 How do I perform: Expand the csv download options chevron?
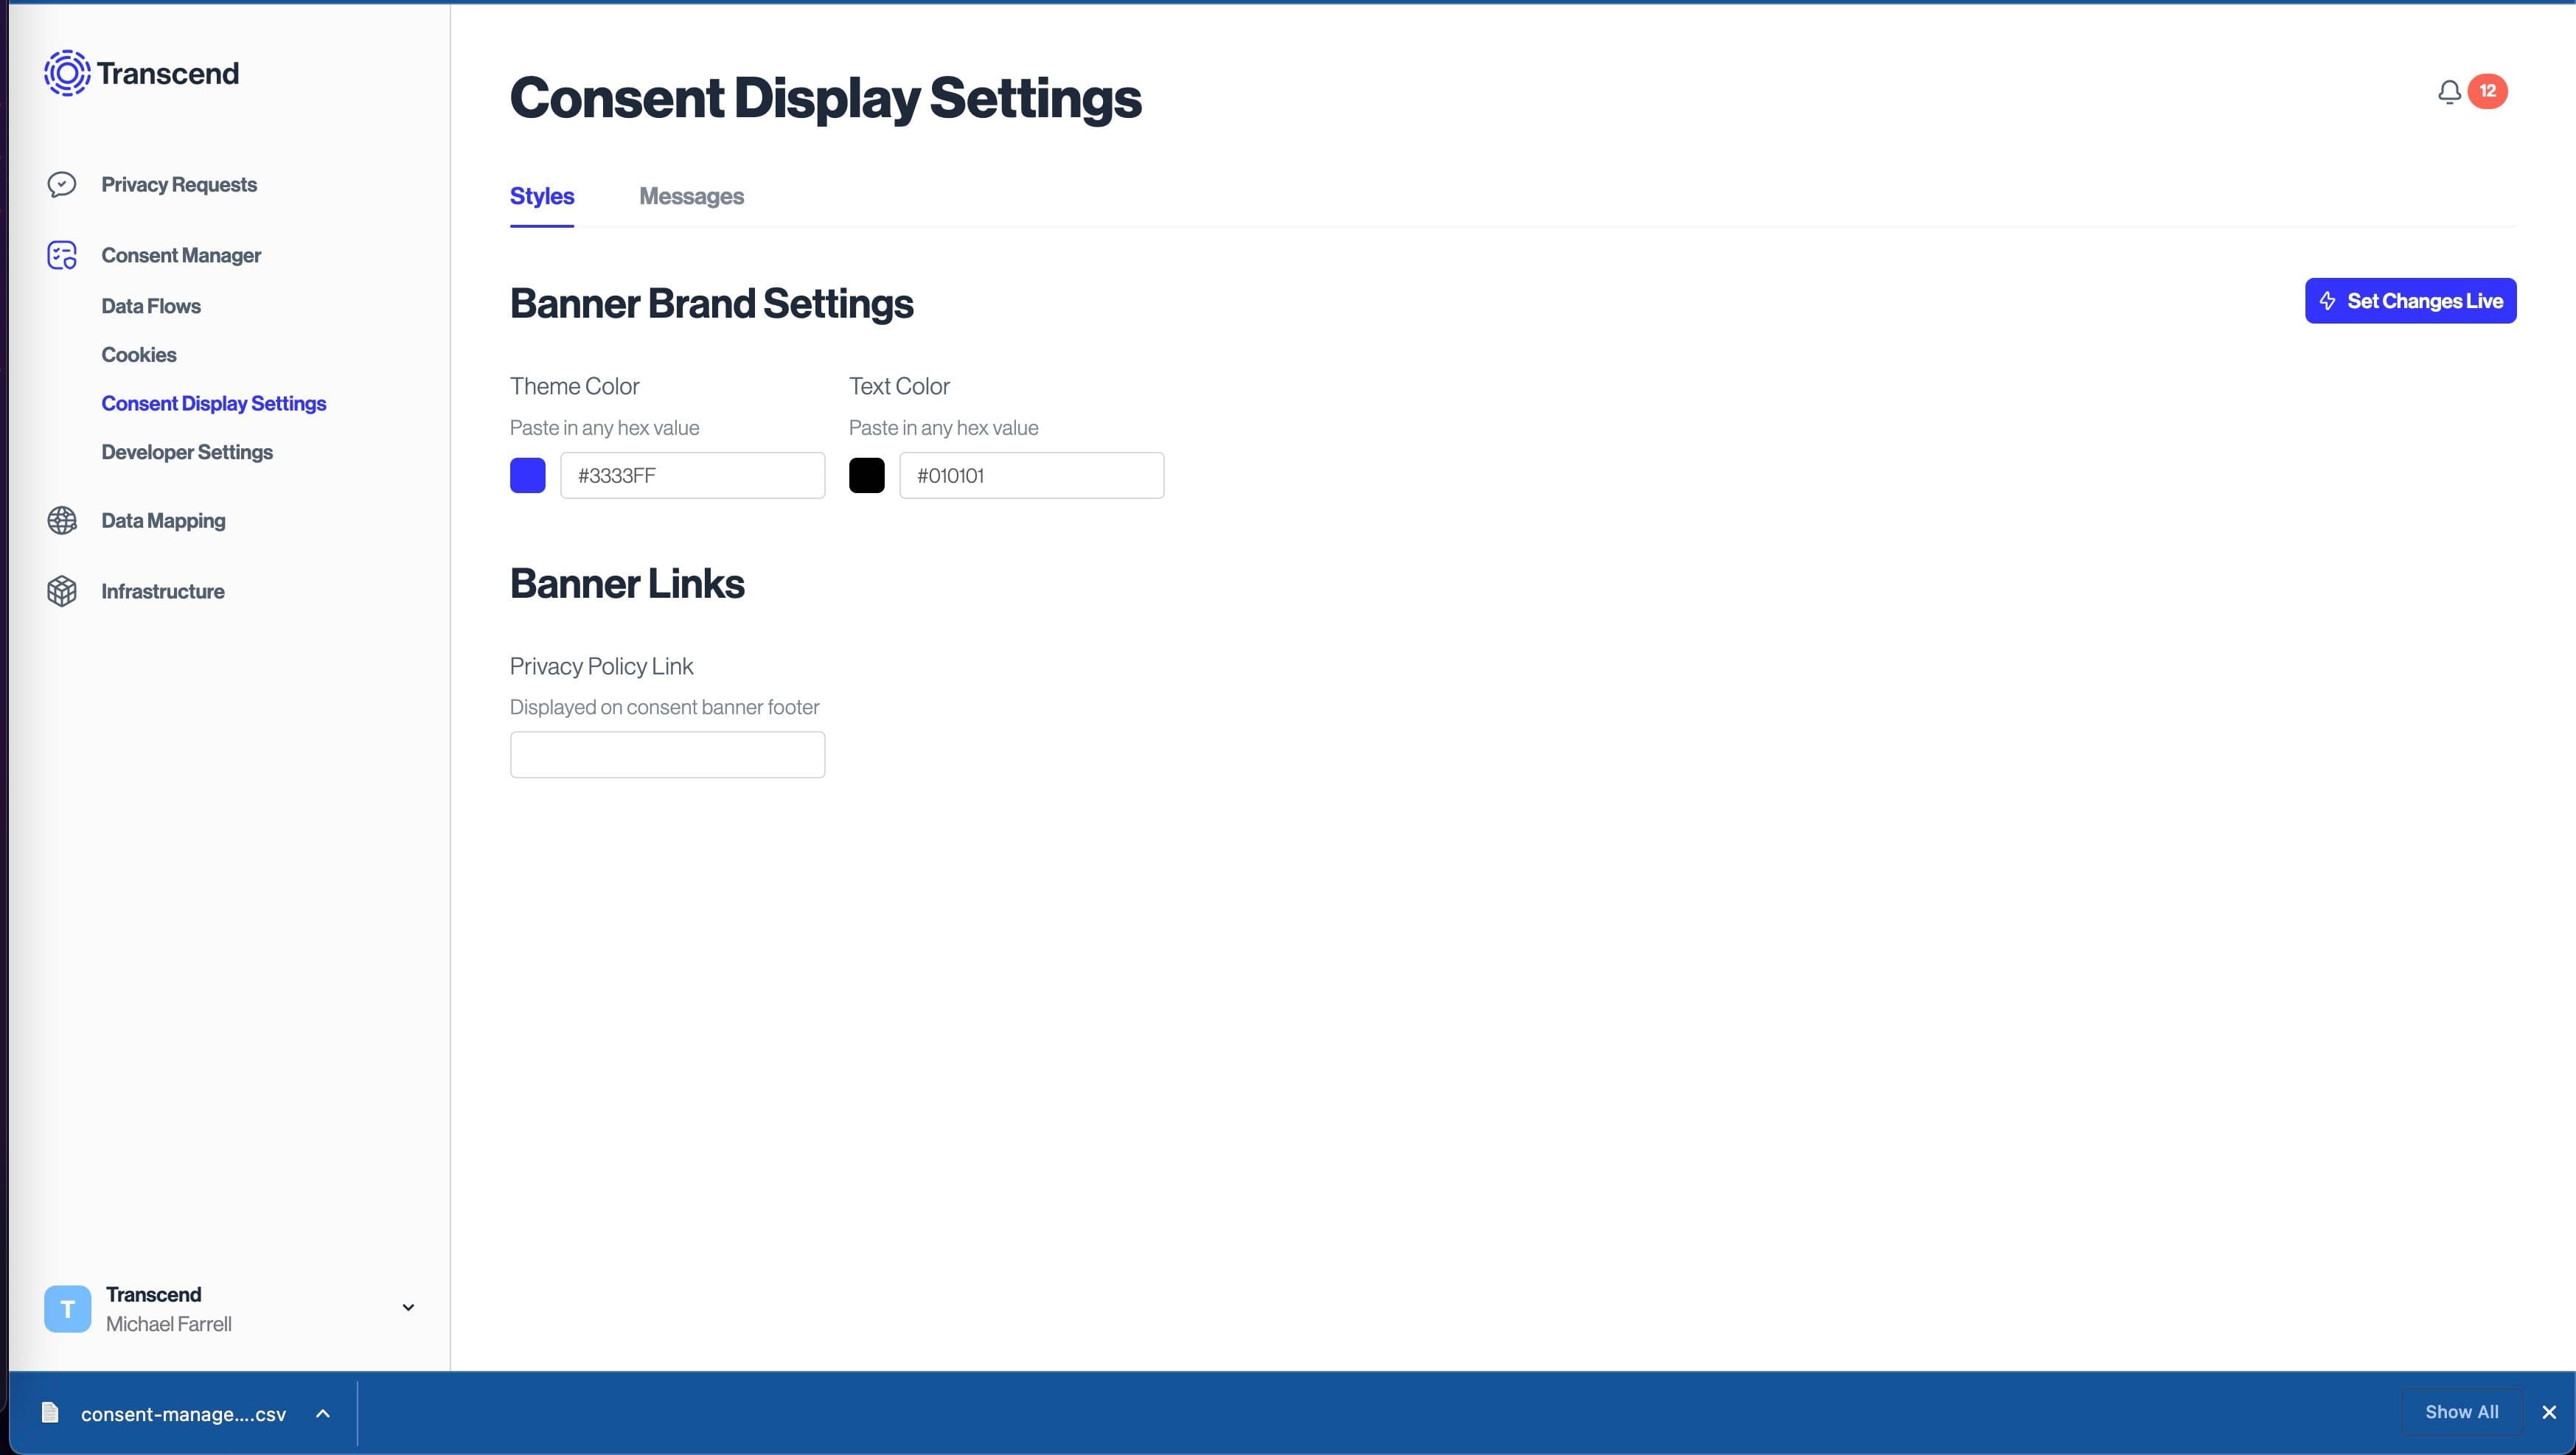tap(323, 1413)
